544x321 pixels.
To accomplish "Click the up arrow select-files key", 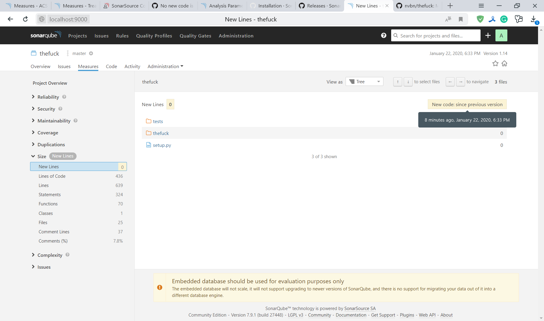I will [x=397, y=82].
